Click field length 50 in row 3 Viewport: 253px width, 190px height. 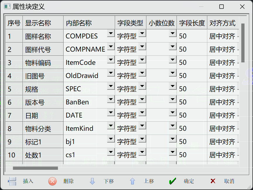coord(192,62)
